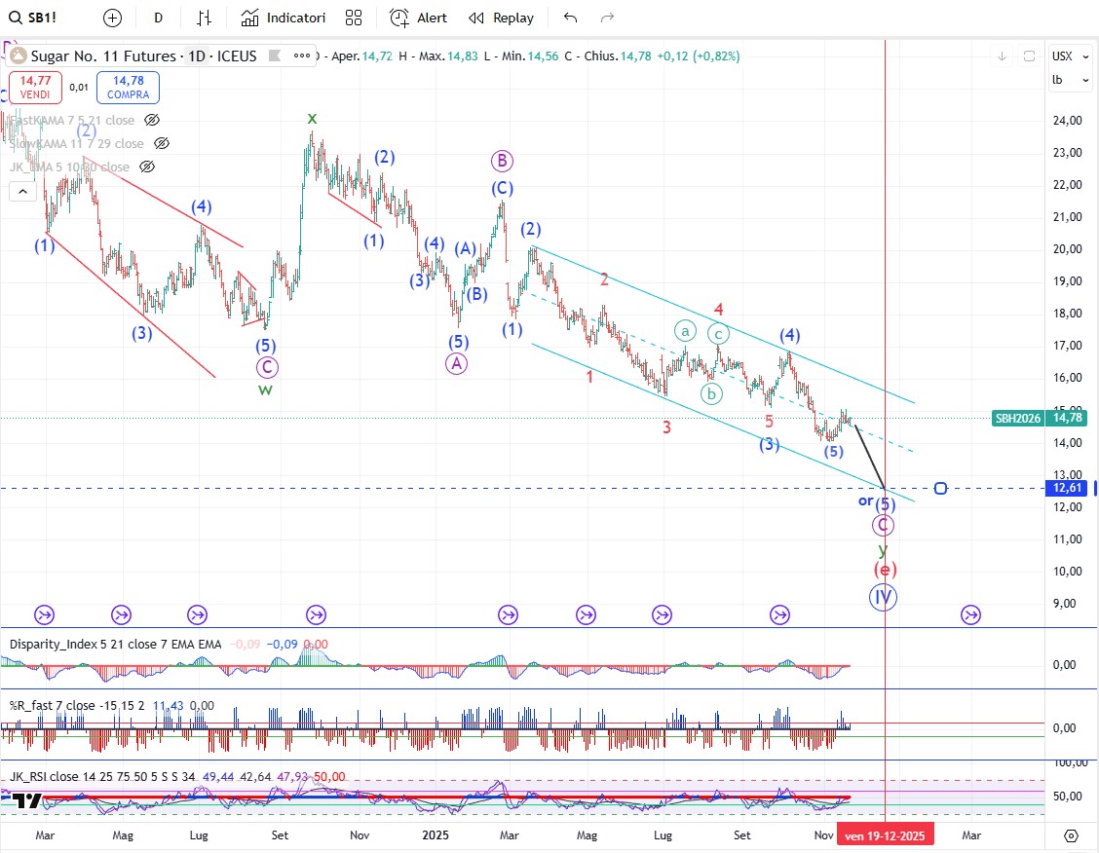Viewport: 1099px width, 853px height.
Task: Click the VENDI 14,77 sell button
Action: pos(35,88)
